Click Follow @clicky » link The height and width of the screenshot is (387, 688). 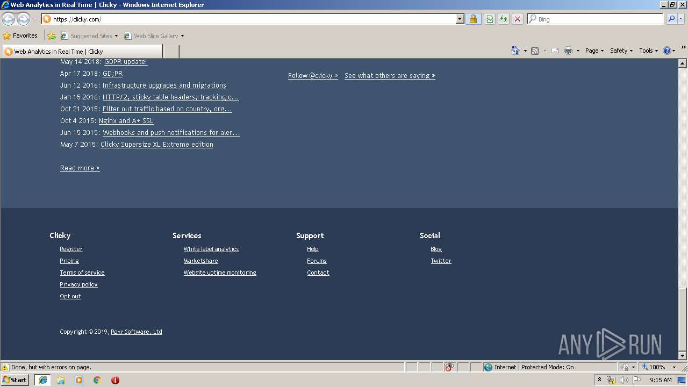click(x=313, y=76)
